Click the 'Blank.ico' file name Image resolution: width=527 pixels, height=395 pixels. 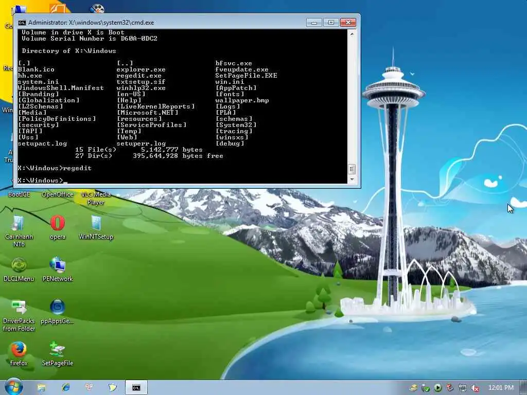coord(36,69)
